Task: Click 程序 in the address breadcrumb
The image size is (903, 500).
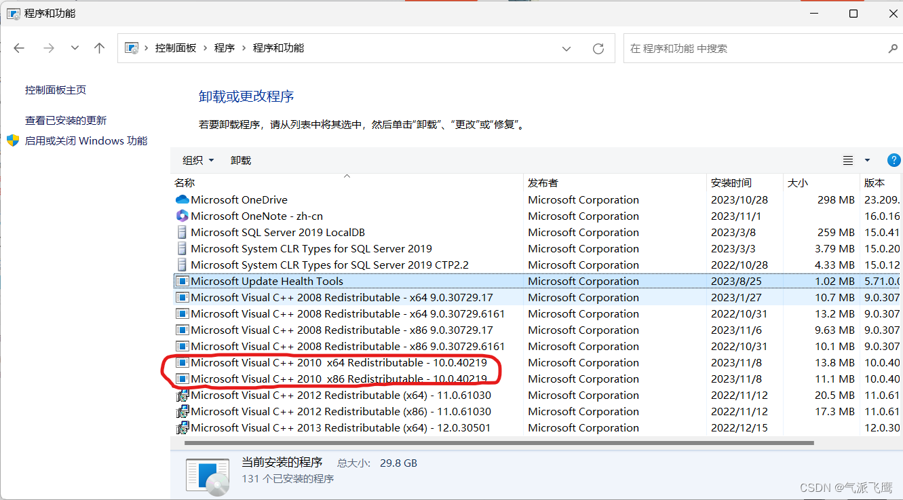Action: 225,48
